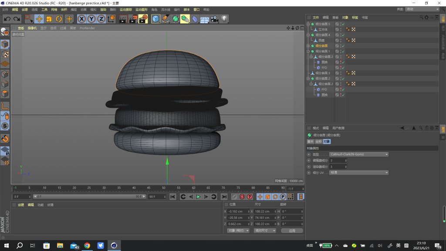The image size is (446, 251).
Task: Toggle X axis lock
Action: 81,19
